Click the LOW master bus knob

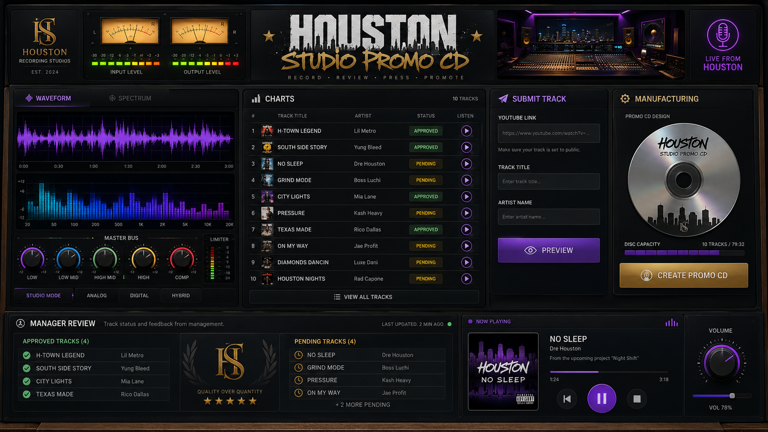[x=32, y=259]
